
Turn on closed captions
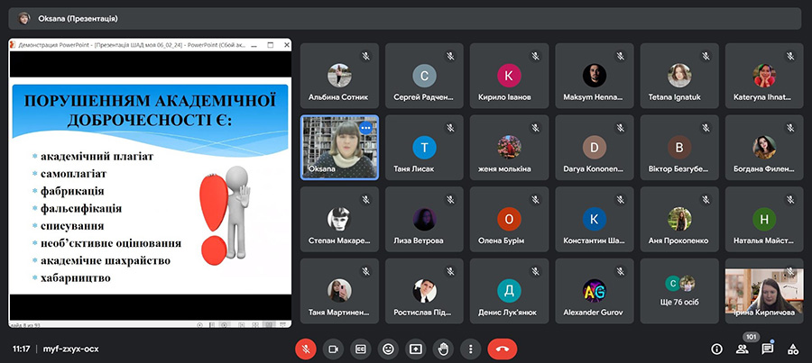(x=361, y=349)
